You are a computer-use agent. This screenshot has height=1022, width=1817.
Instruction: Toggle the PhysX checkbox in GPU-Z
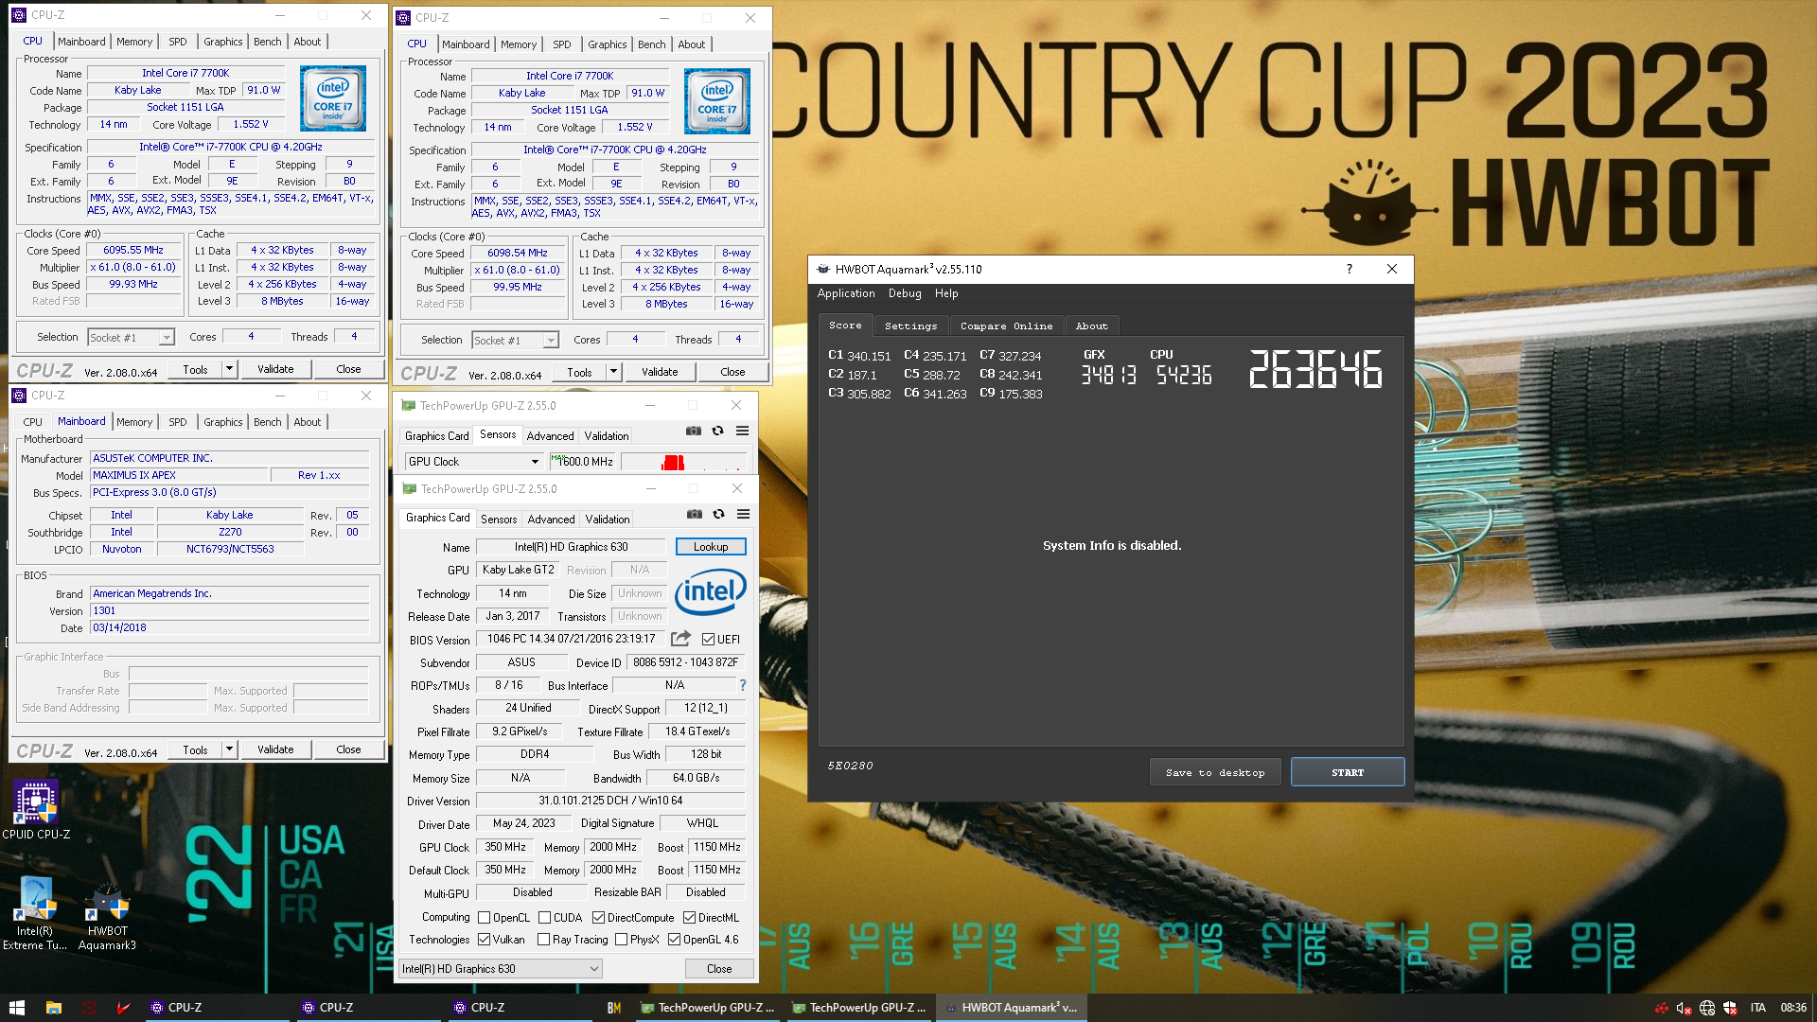(622, 939)
